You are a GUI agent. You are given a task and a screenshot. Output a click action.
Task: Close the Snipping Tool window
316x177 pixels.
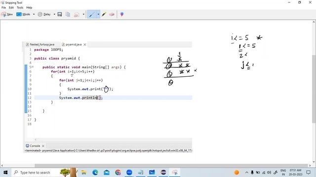pos(310,2)
